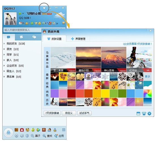Image resolution: width=155 pixels, height=141 pixels.
Task: Open the QQ main menu penguin button
Action: (9, 132)
